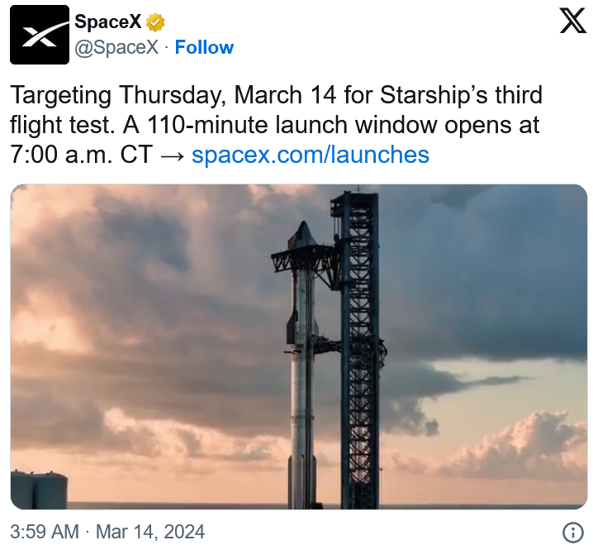593x545 pixels.
Task: Open the 3:59 AM time text
Action: 45,532
